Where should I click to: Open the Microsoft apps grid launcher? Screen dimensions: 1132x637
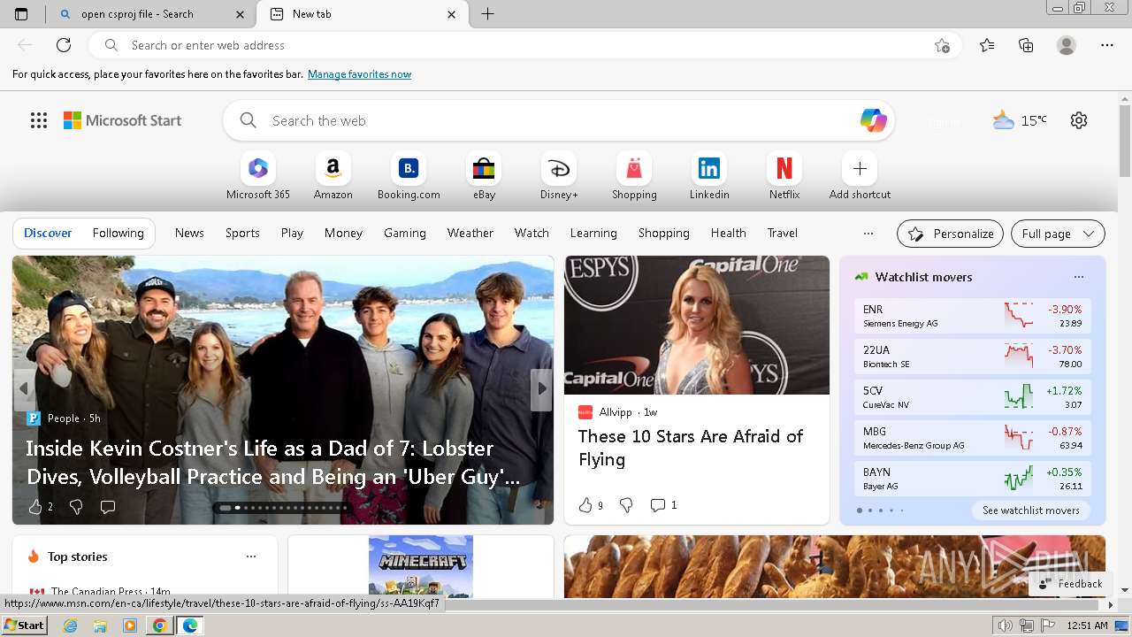pyautogui.click(x=39, y=120)
